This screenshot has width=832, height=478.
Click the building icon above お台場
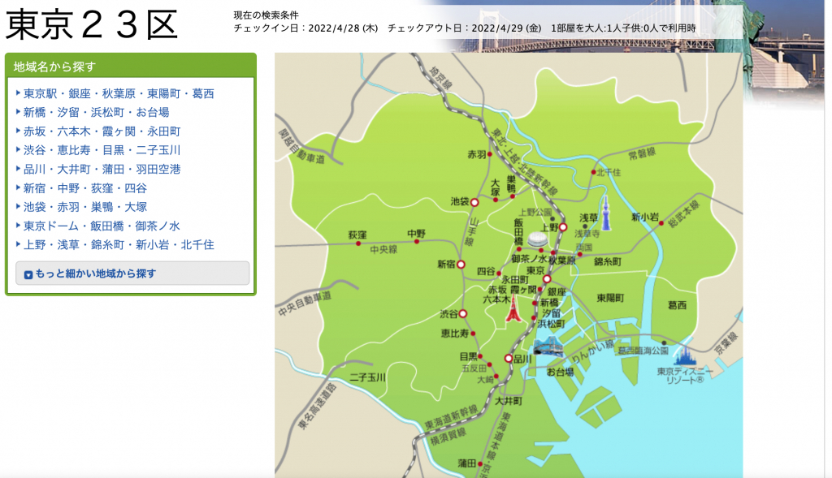pos(548,347)
